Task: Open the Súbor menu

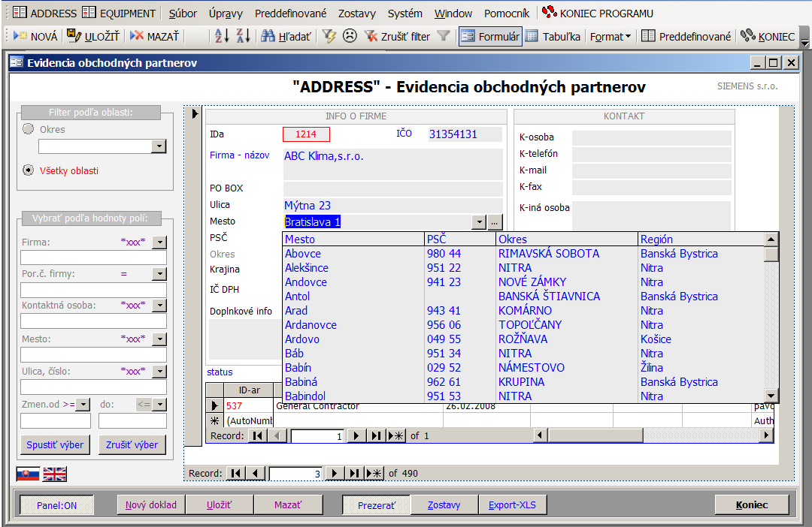Action: pyautogui.click(x=183, y=13)
